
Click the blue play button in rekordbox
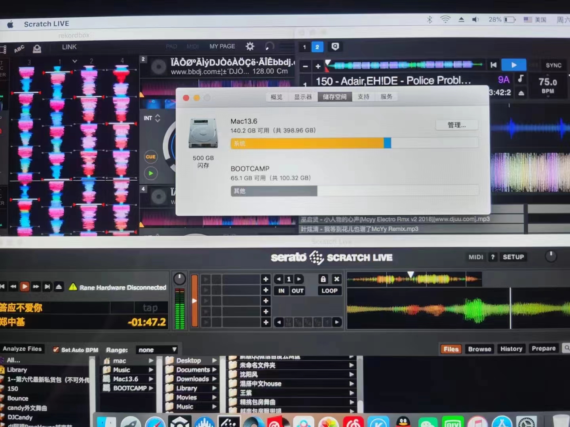click(513, 65)
